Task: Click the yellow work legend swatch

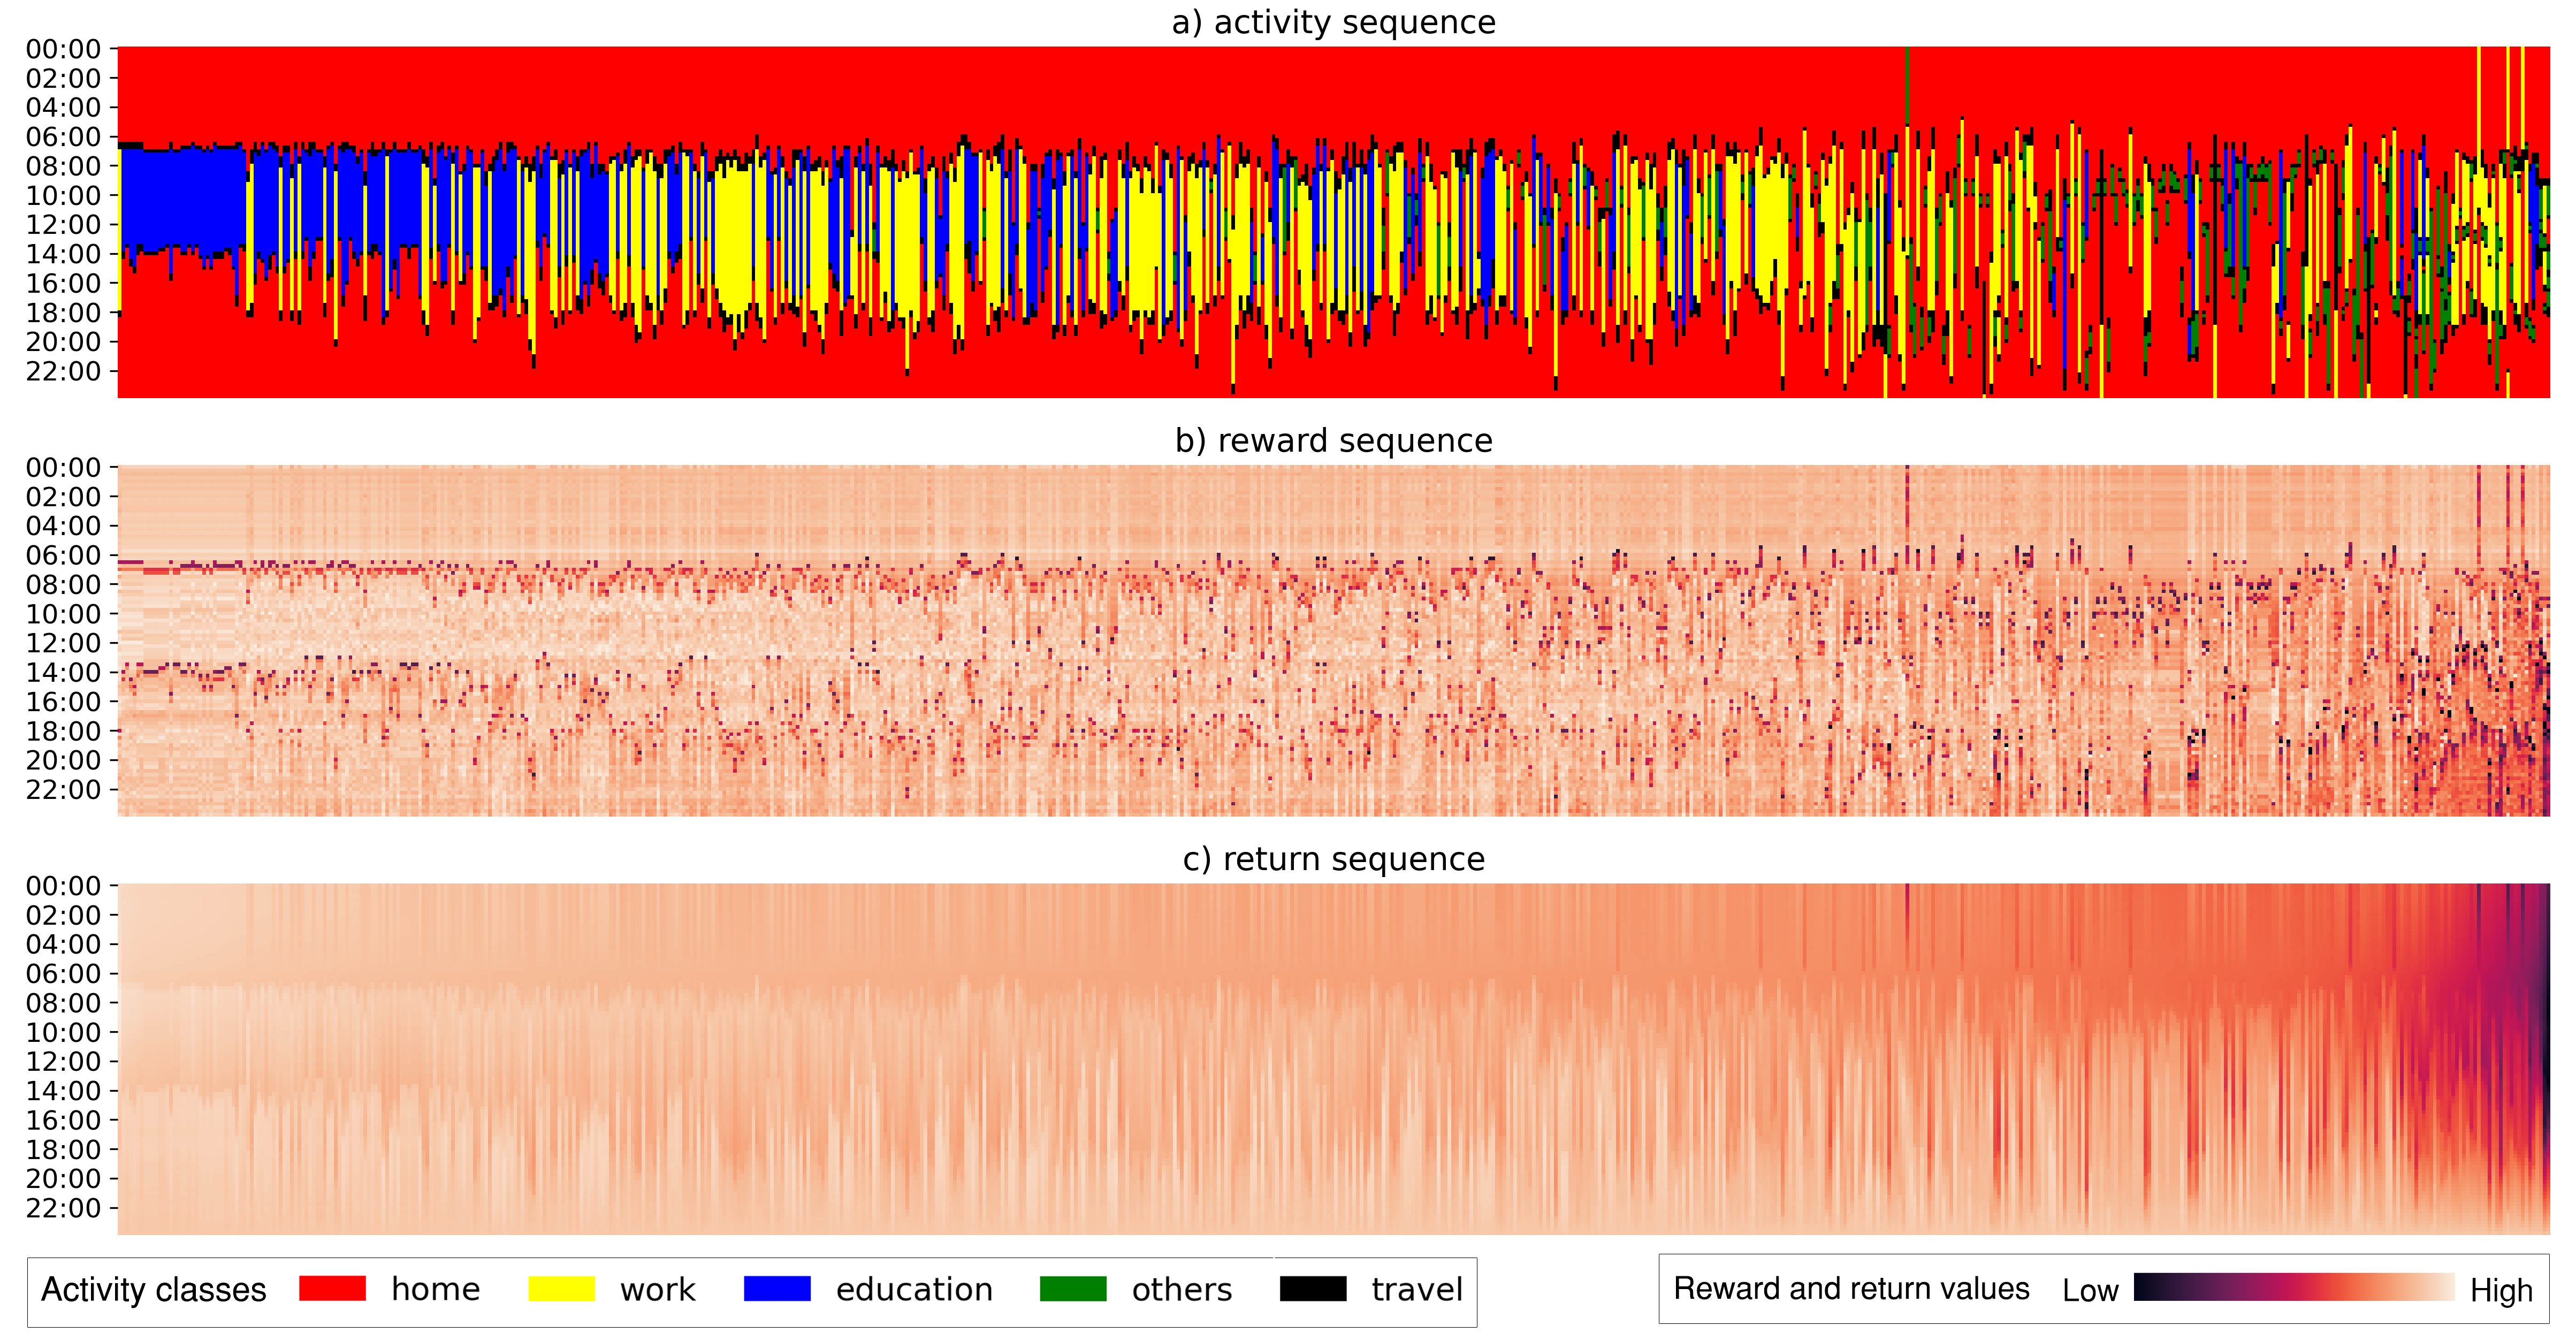Action: point(561,1288)
